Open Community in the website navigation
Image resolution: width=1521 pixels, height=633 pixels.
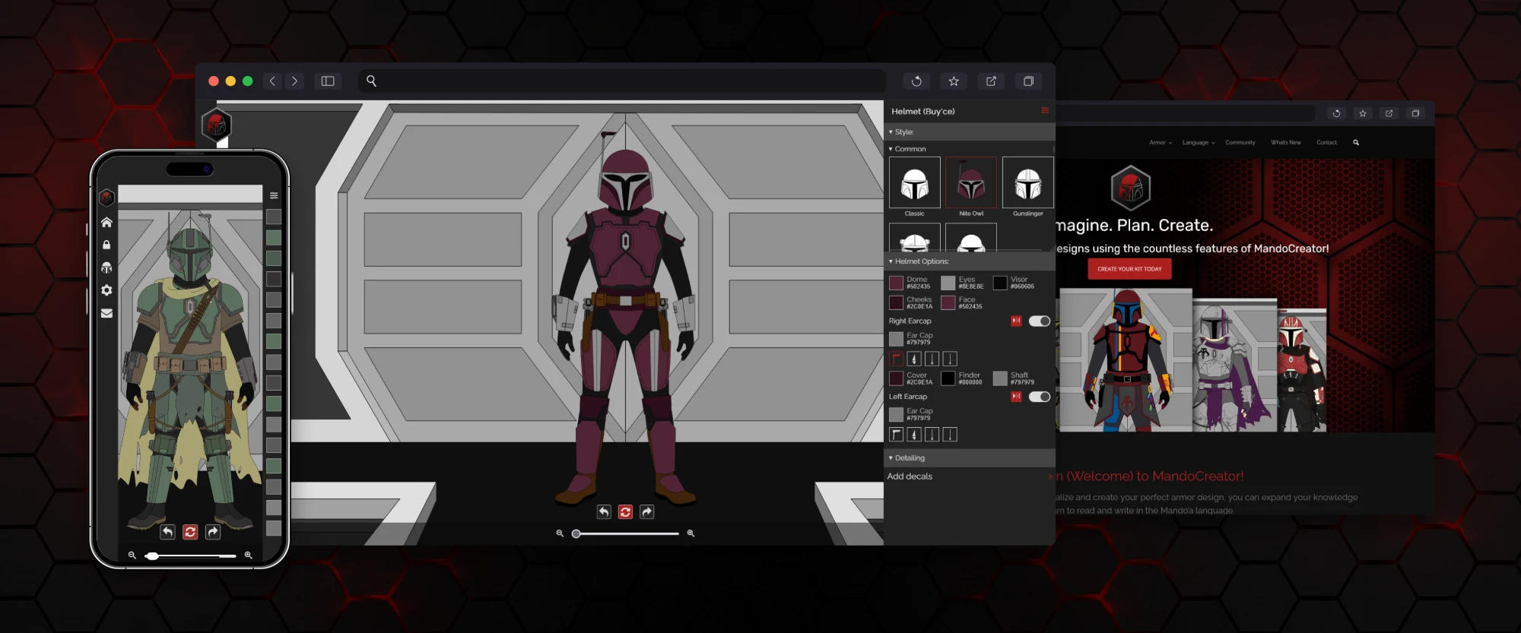[x=1240, y=142]
